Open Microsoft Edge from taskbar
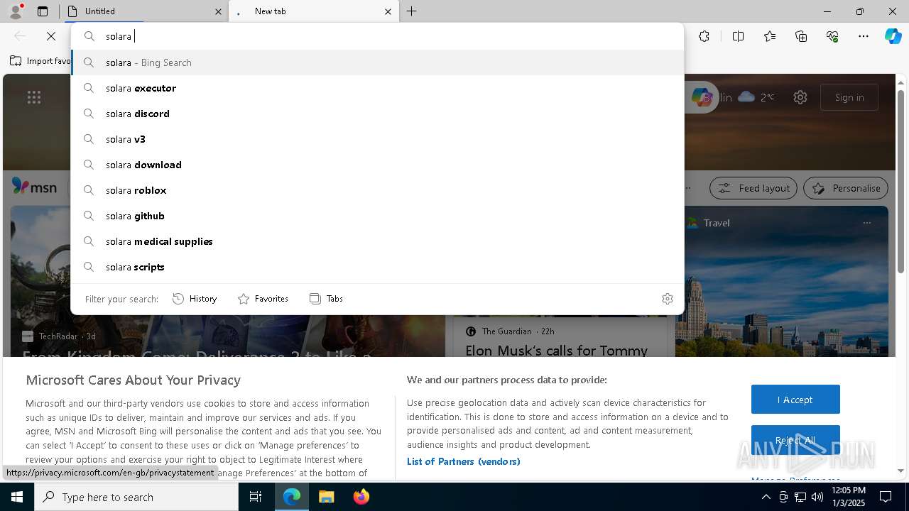The height and width of the screenshot is (511, 909). pyautogui.click(x=292, y=497)
